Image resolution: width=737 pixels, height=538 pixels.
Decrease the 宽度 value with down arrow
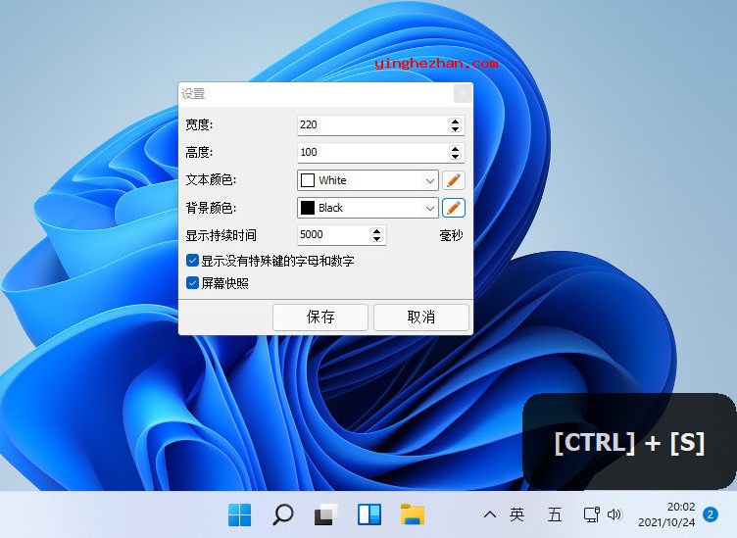tap(455, 128)
